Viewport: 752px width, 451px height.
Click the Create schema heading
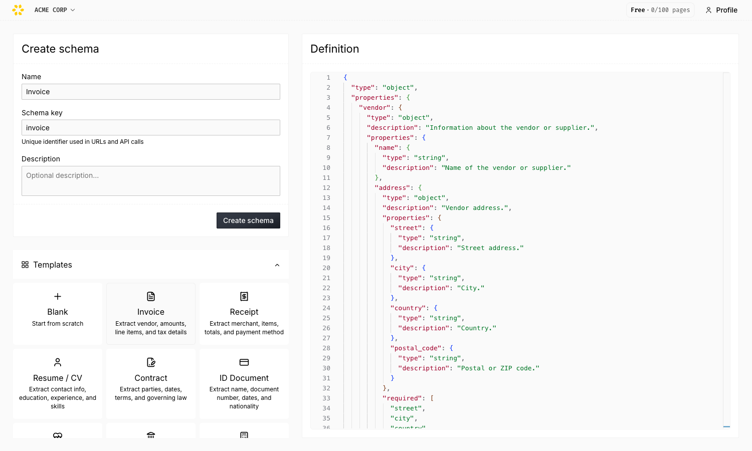click(60, 49)
